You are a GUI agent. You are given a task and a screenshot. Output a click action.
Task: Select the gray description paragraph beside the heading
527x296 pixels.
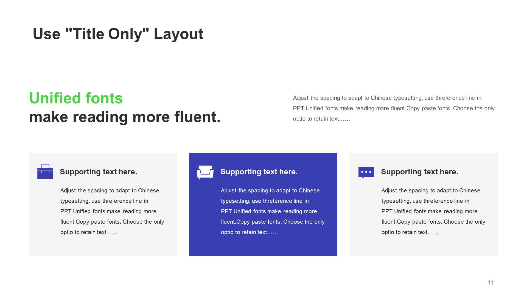[x=394, y=108]
